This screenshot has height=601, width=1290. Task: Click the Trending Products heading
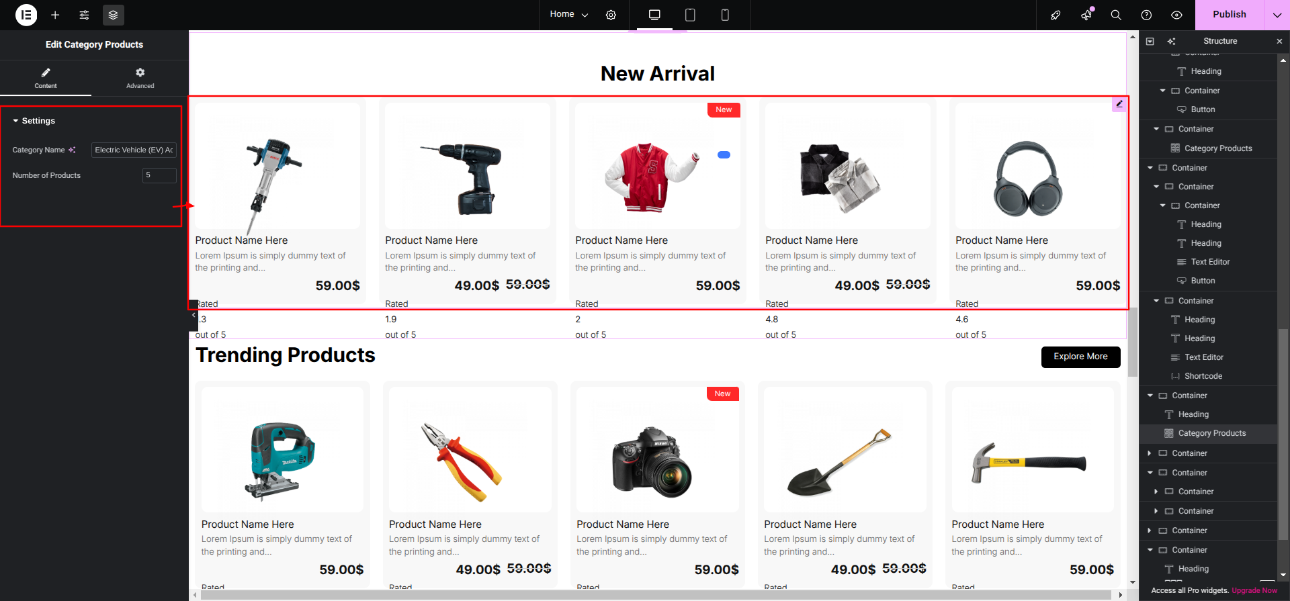[x=286, y=355]
